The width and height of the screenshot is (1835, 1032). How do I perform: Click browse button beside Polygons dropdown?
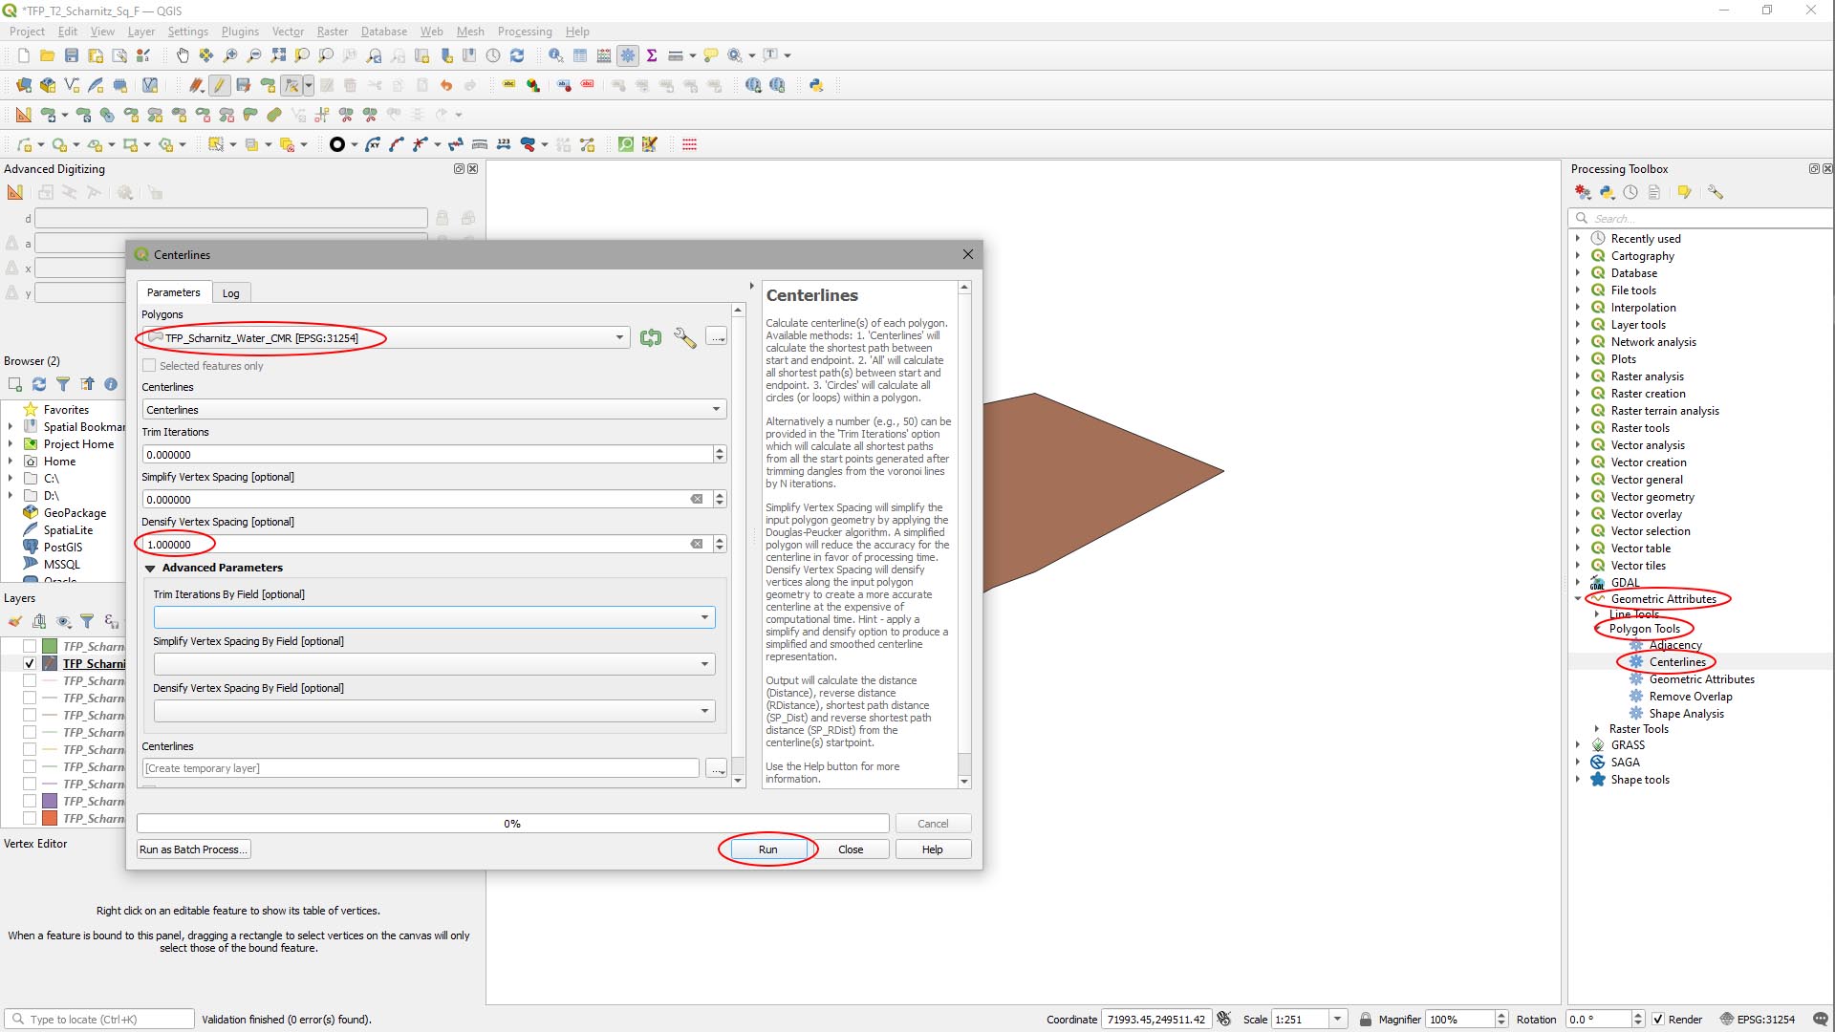pyautogui.click(x=717, y=337)
